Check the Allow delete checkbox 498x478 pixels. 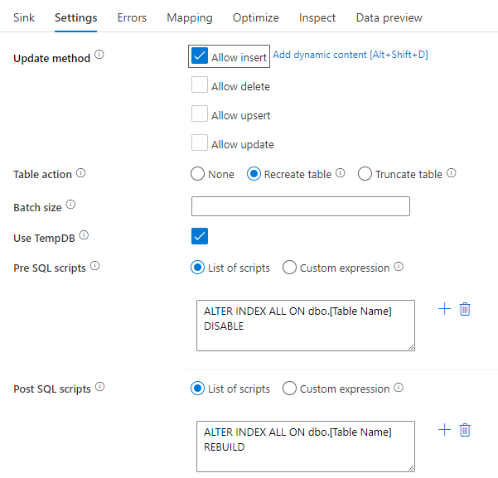199,85
